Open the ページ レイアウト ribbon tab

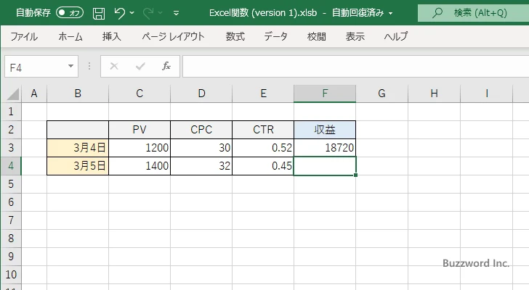coord(173,36)
